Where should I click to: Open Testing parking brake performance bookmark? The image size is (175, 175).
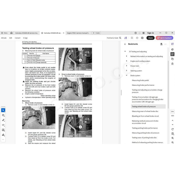point(145,128)
